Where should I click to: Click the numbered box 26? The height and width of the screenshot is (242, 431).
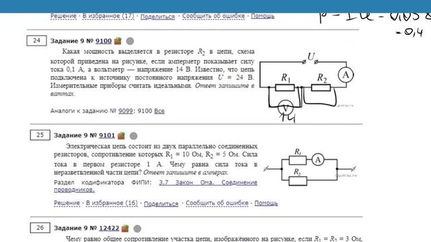click(x=40, y=228)
